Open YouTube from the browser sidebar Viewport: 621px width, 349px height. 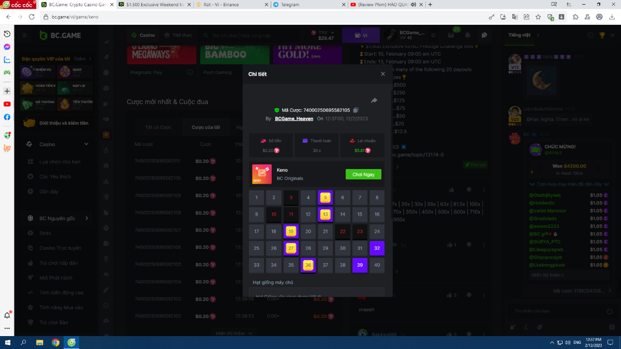tap(7, 104)
